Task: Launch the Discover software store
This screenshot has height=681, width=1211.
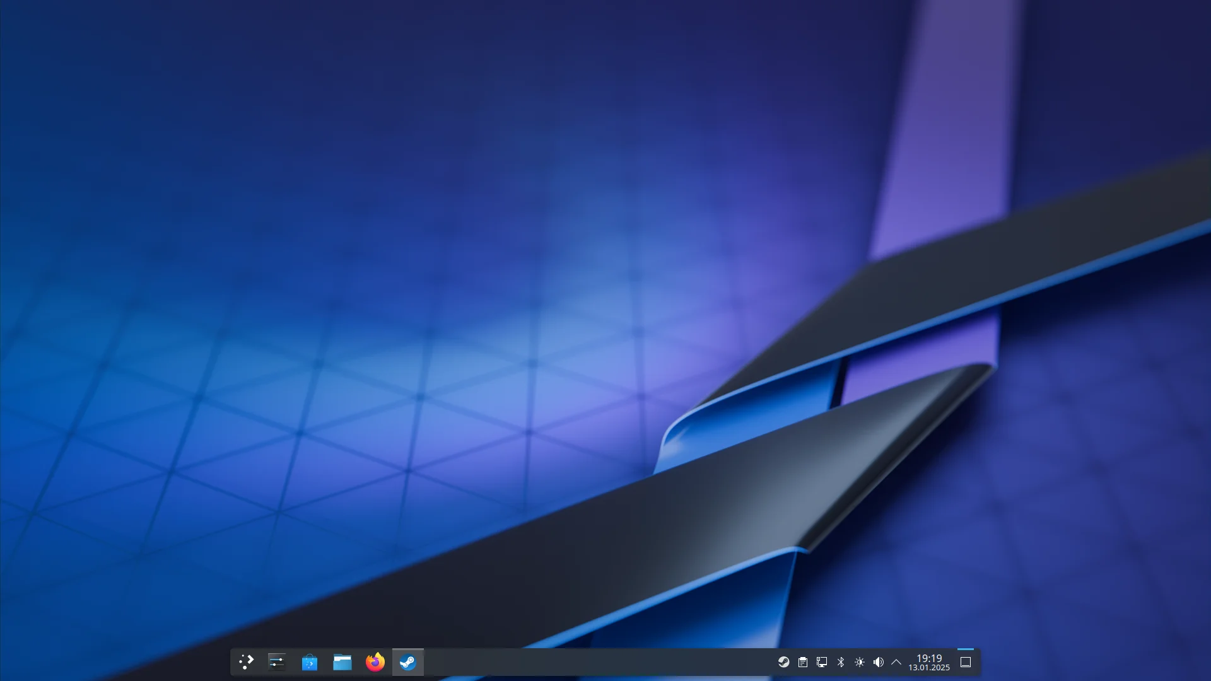Action: click(x=310, y=662)
